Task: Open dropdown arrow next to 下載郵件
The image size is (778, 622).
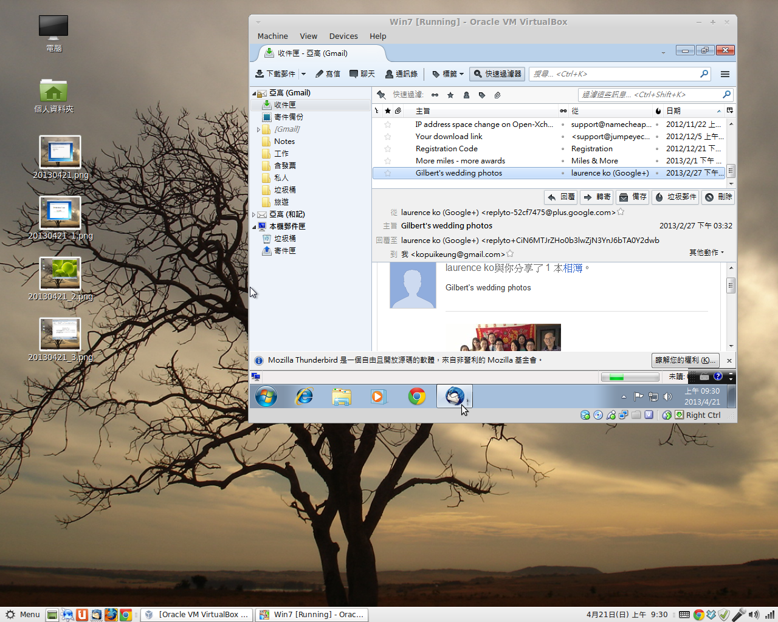Action: click(303, 74)
